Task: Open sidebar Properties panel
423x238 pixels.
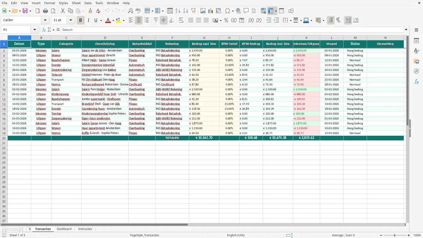Action: click(416, 41)
